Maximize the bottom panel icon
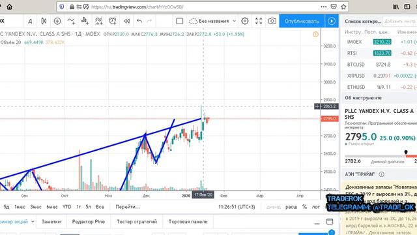Viewport: 417px width, 235px height. 330,222
